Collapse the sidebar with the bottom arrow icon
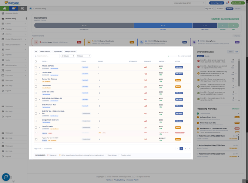The height and width of the screenshot is (183, 248). pos(14,181)
